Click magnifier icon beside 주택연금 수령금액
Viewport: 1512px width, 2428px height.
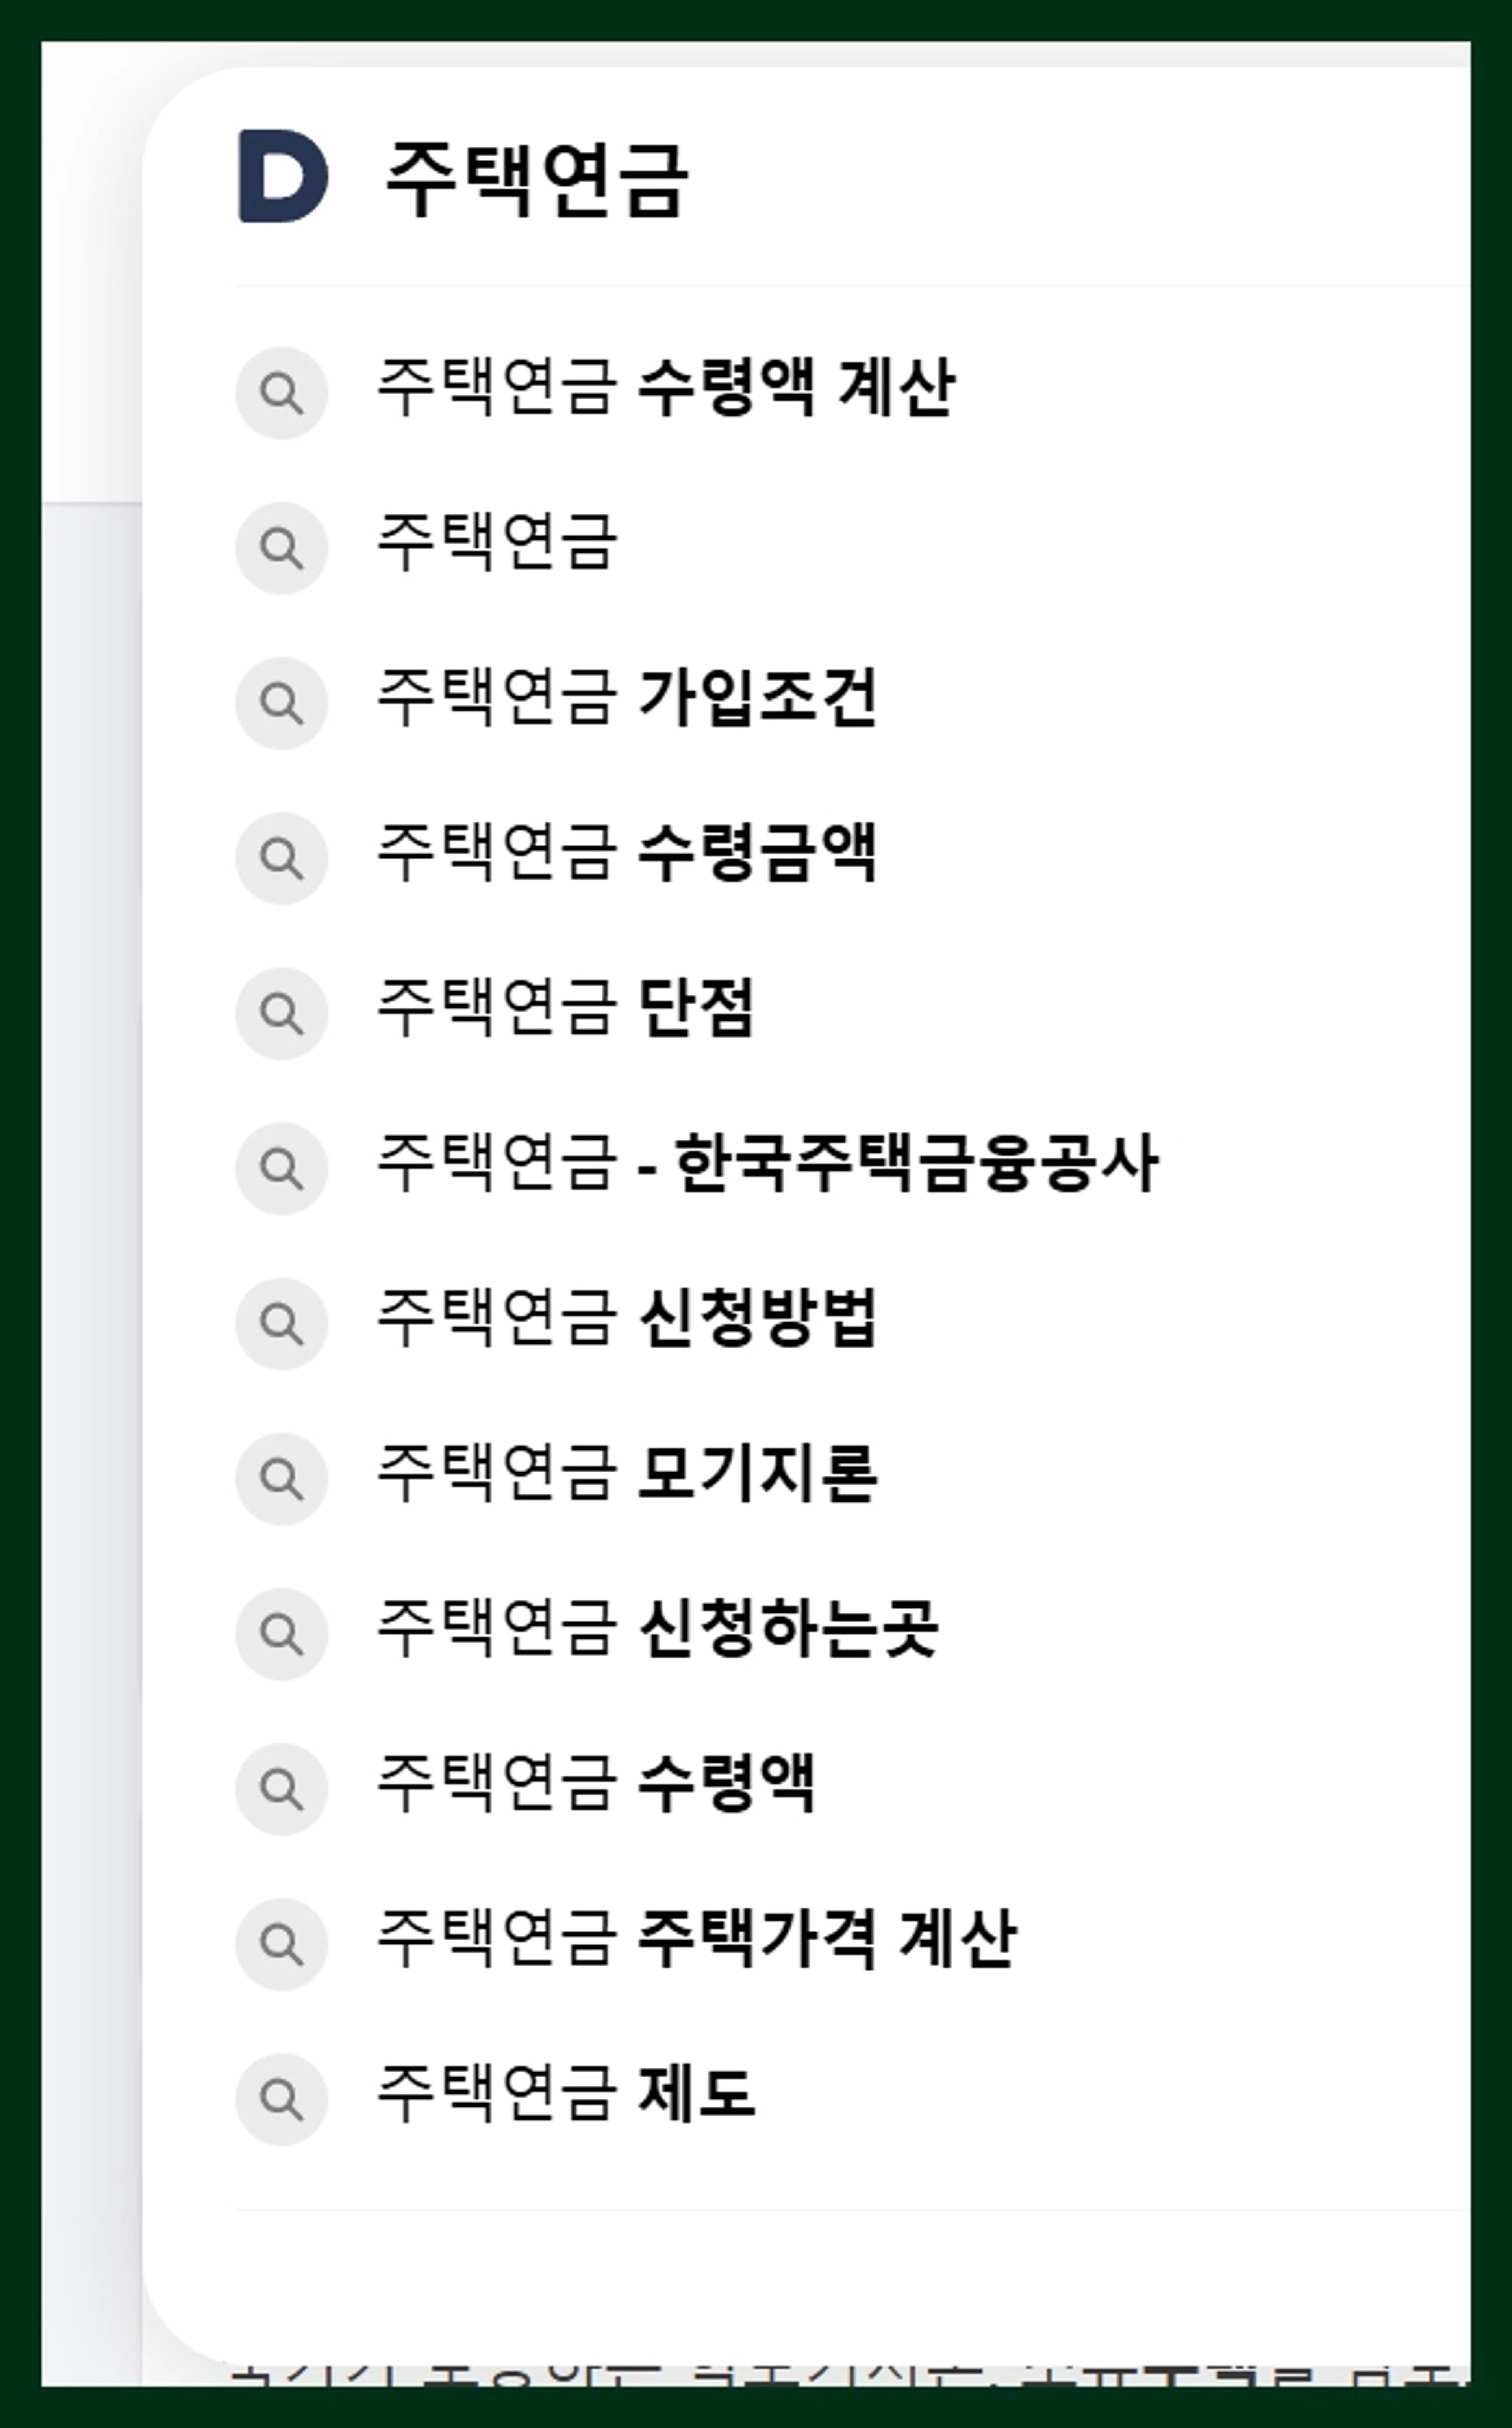(x=282, y=858)
